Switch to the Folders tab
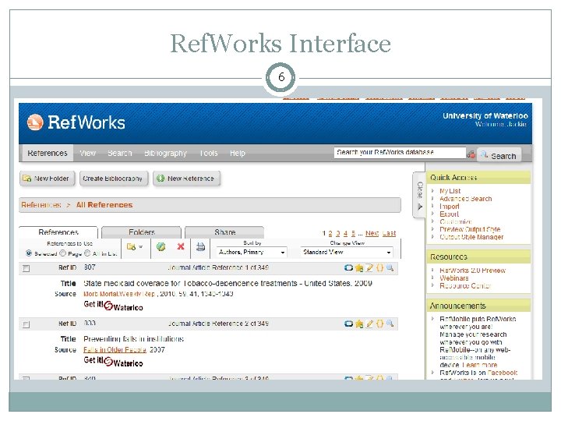Image resolution: width=561 pixels, height=421 pixels. tap(142, 232)
